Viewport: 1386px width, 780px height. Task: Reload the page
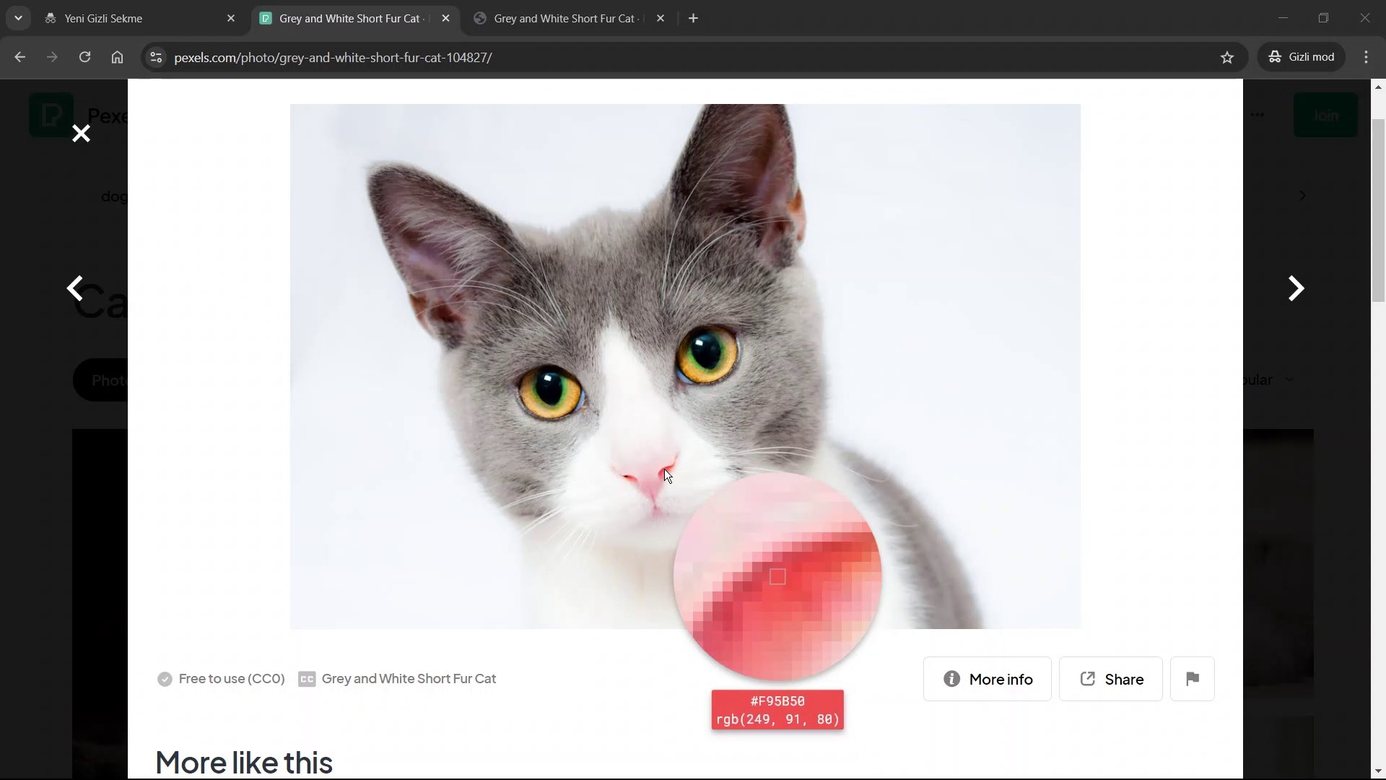click(x=84, y=57)
